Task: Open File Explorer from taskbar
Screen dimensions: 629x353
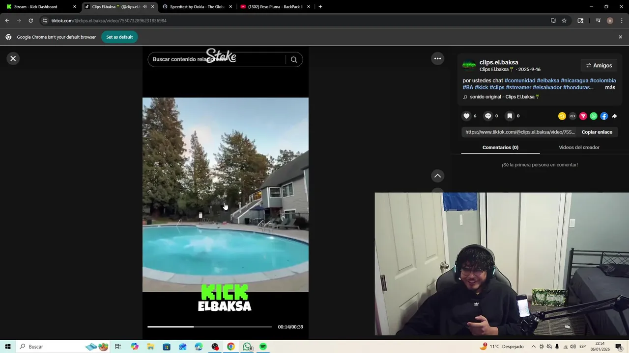Action: pos(150,347)
